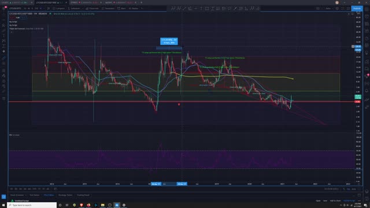Click the blue measurement label on chart
The width and height of the screenshot is (370, 208).
pyautogui.click(x=169, y=41)
